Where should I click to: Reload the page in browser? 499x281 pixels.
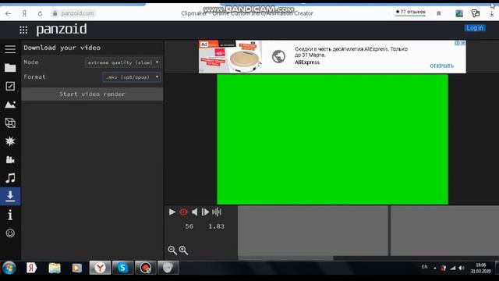point(40,13)
